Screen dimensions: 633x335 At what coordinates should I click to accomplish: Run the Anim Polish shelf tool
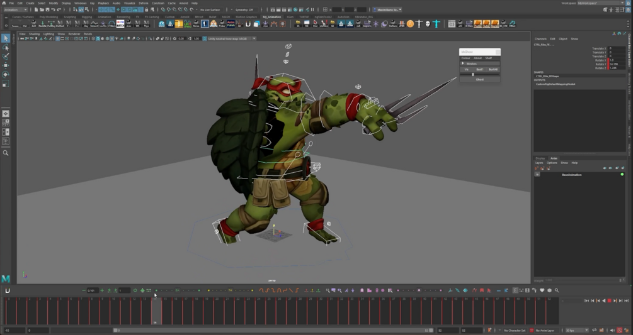(231, 24)
